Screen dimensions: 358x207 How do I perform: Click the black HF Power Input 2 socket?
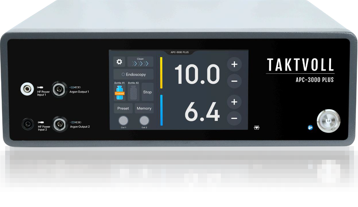pyautogui.click(x=28, y=124)
